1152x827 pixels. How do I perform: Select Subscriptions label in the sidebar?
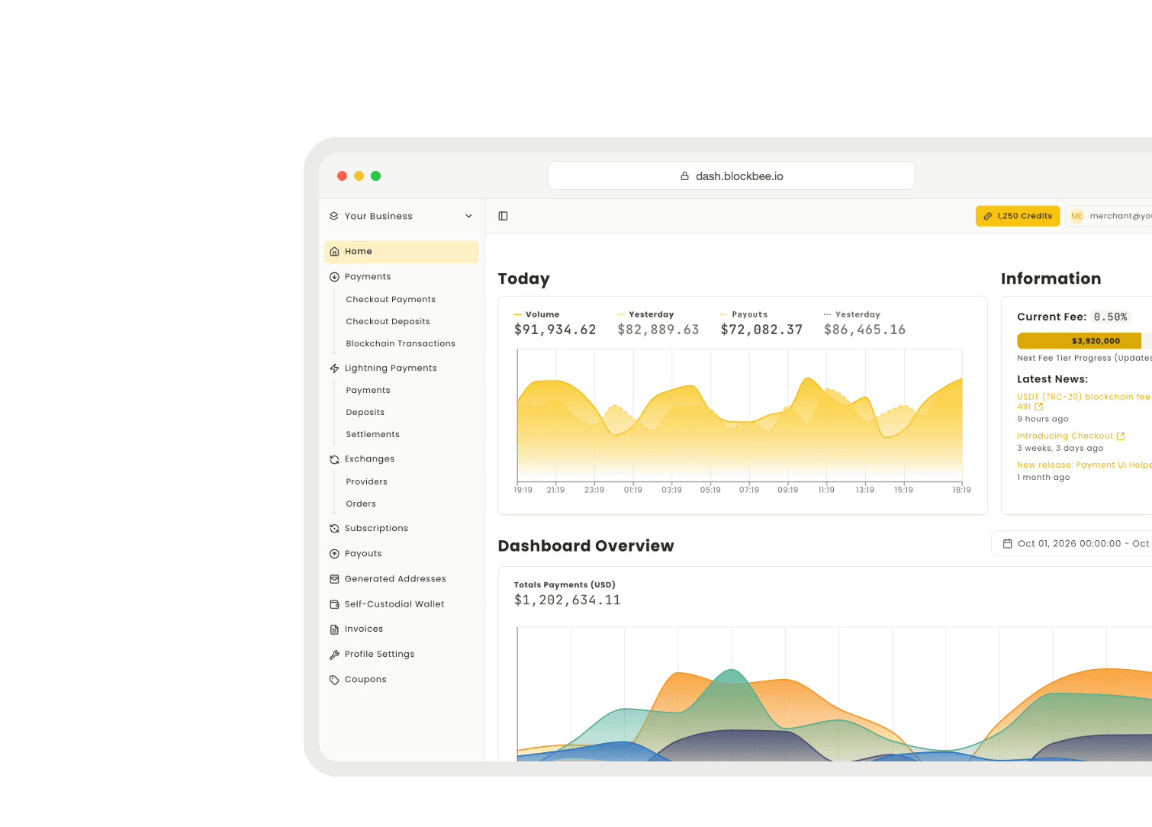pyautogui.click(x=376, y=529)
